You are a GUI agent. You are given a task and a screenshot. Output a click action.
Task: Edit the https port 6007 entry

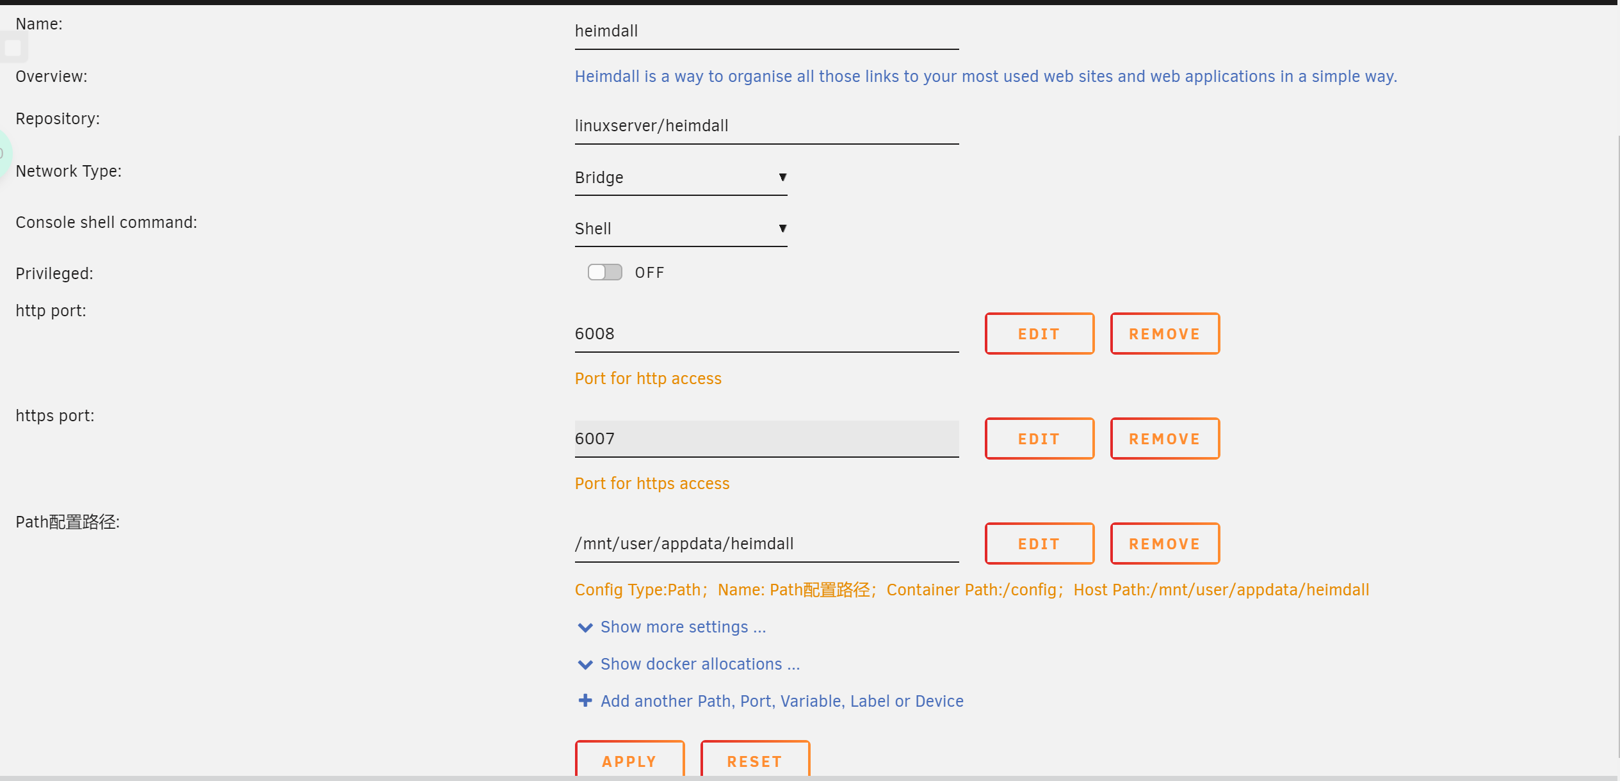[x=1039, y=439]
